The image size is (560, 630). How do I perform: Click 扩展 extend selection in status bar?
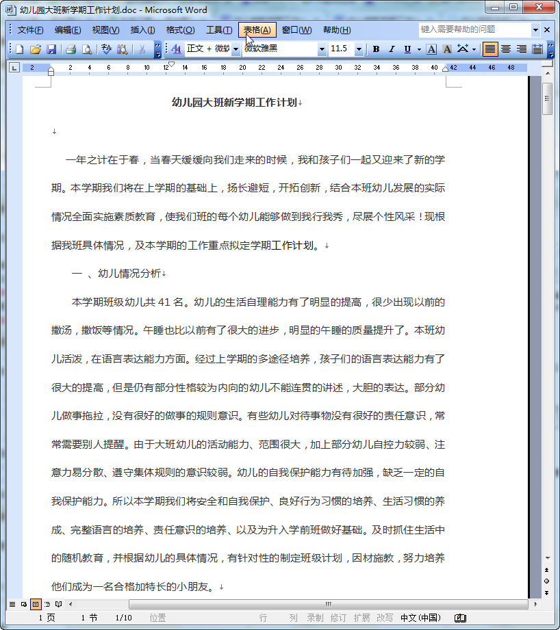coord(361,618)
